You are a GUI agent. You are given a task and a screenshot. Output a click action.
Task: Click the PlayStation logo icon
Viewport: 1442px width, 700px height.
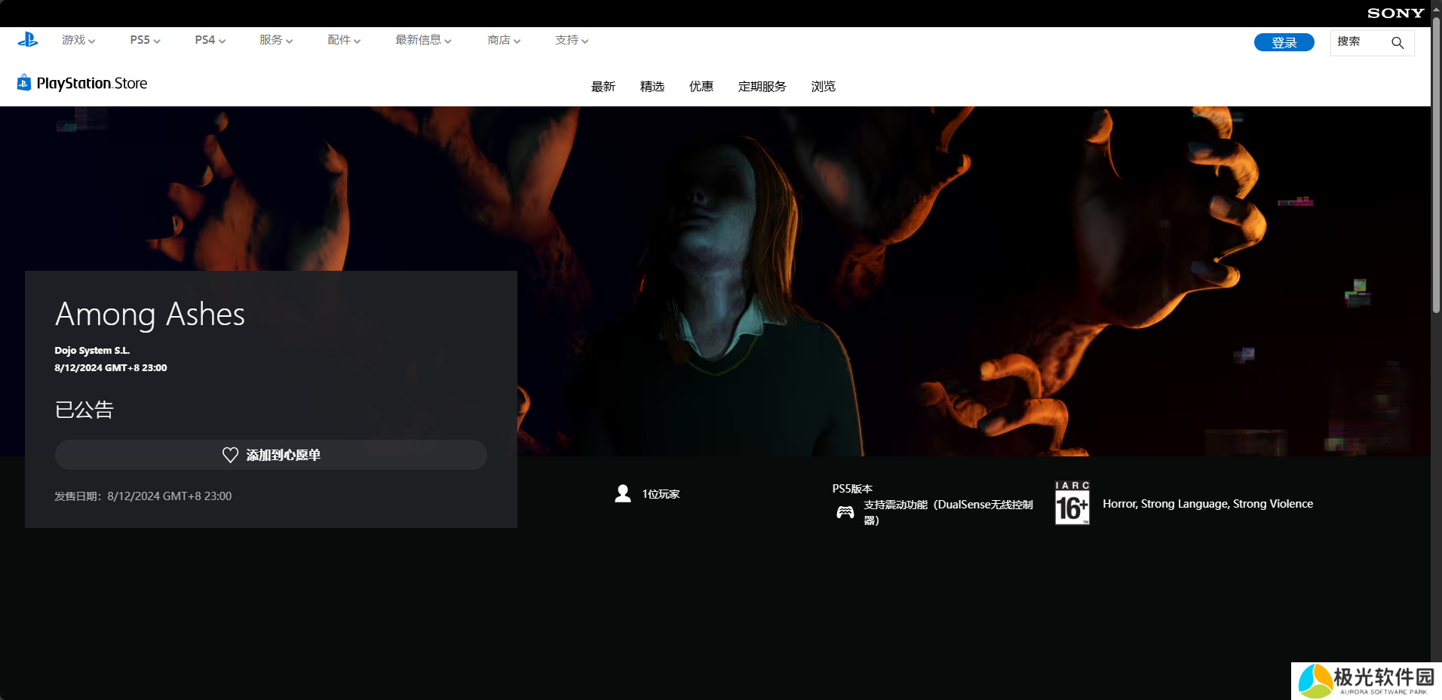pyautogui.click(x=28, y=40)
